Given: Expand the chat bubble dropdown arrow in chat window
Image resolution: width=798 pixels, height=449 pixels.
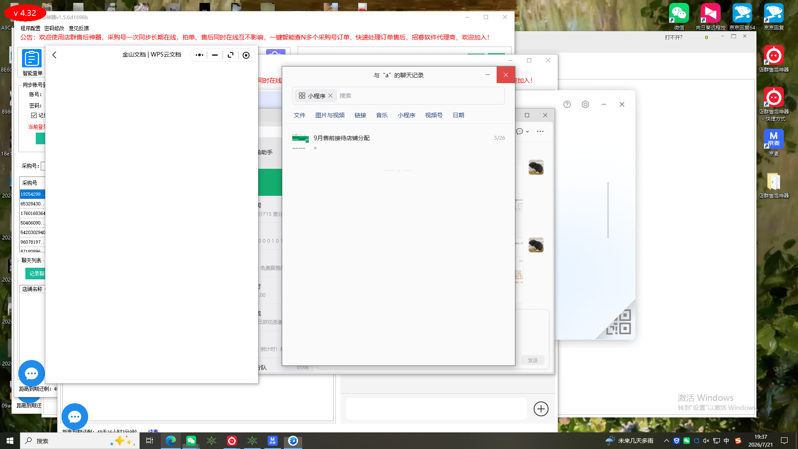Looking at the screenshot, I should click(x=527, y=131).
